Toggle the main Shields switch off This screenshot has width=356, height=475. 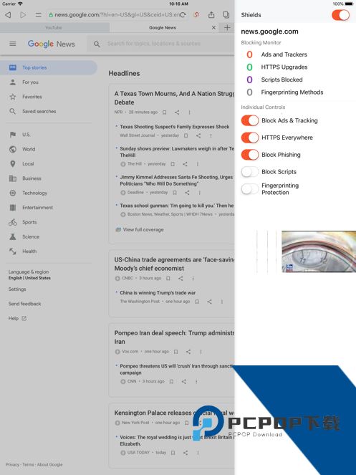(x=340, y=15)
